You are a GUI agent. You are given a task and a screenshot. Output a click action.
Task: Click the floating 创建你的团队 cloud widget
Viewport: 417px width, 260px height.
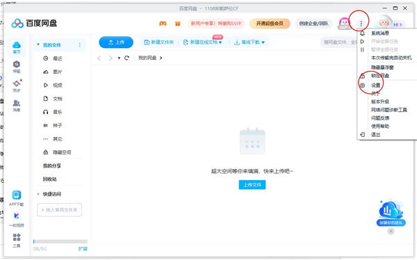point(391,213)
